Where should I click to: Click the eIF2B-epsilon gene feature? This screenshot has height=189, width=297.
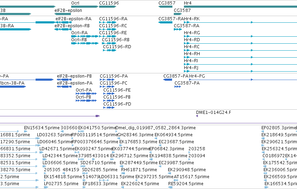(62, 14)
